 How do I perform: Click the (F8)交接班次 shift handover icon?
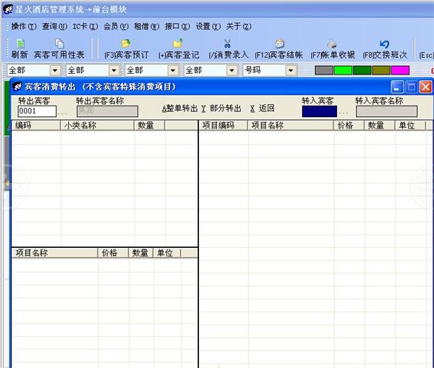click(x=385, y=44)
